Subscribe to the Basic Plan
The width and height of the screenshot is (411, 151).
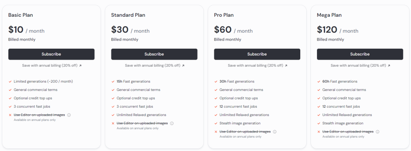[x=51, y=54]
